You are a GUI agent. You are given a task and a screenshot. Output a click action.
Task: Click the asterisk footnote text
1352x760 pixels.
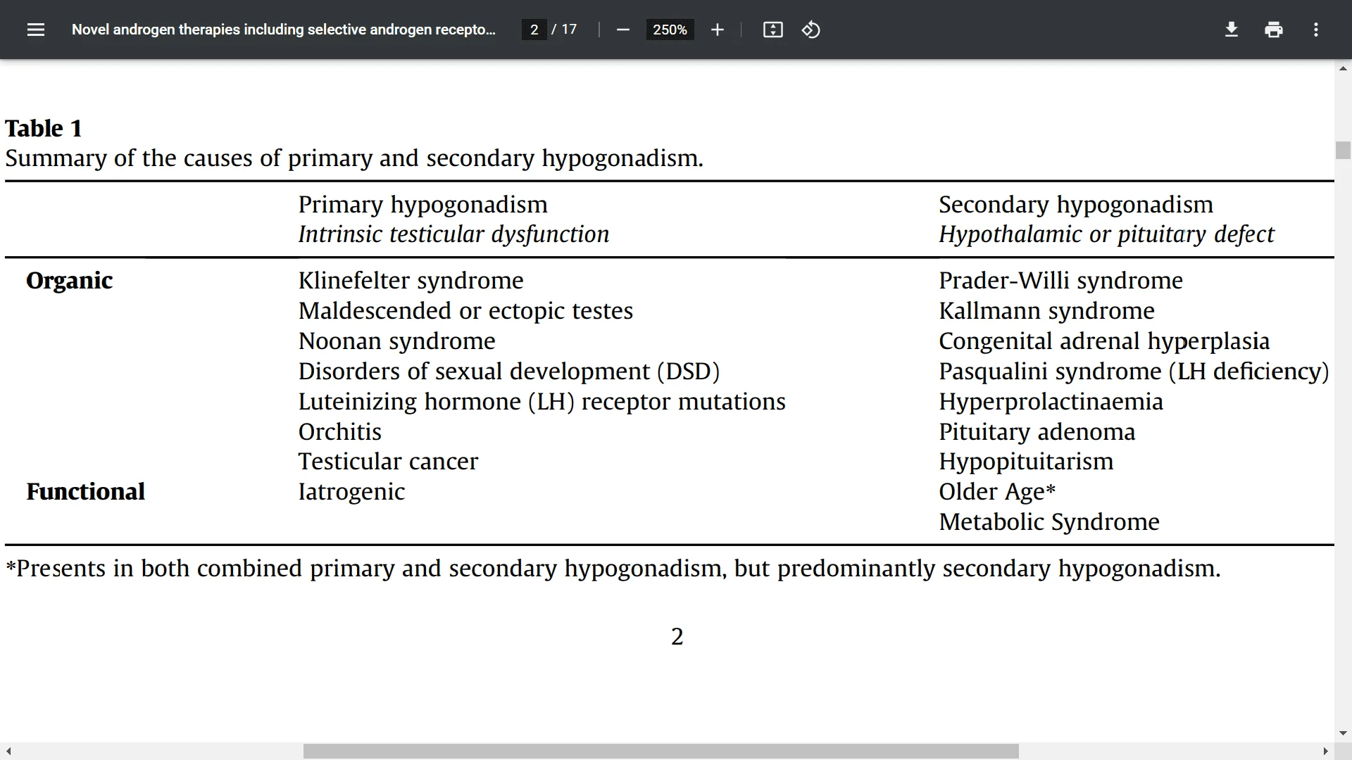pyautogui.click(x=613, y=568)
